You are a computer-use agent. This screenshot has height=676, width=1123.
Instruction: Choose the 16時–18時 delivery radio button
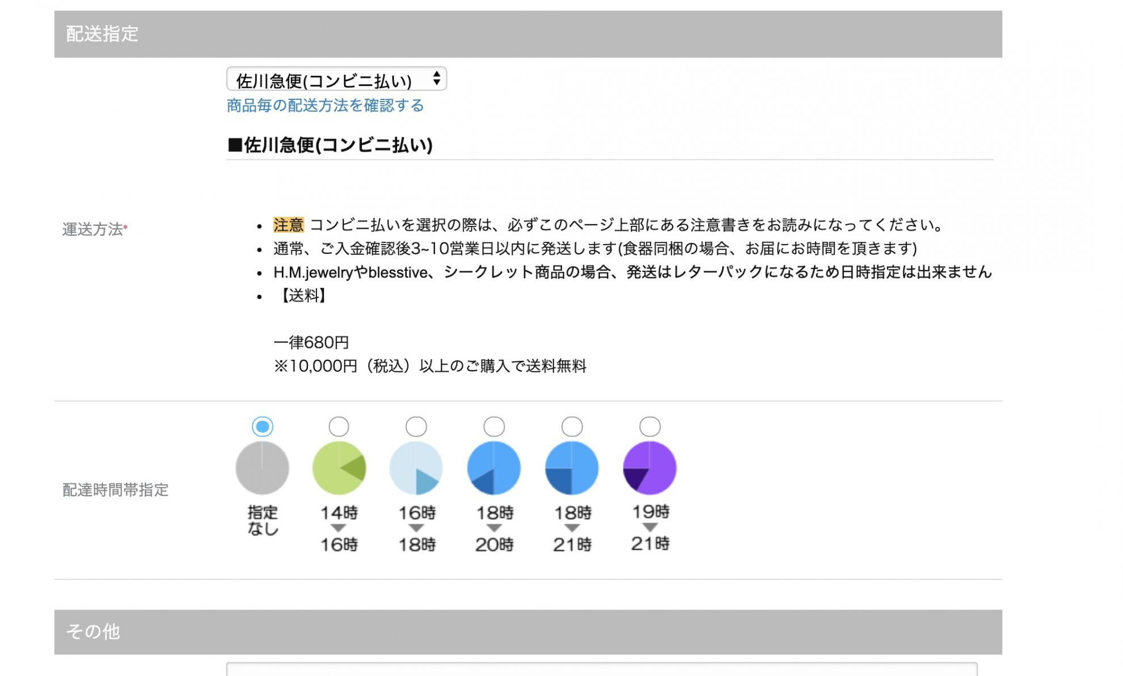[416, 426]
